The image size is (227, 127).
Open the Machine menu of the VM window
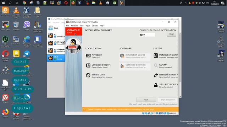click(74, 26)
